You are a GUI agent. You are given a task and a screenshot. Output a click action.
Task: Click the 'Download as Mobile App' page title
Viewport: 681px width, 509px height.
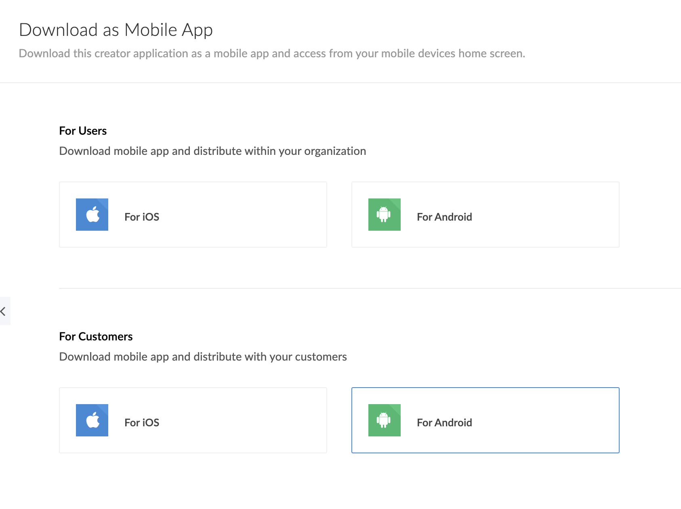click(116, 29)
